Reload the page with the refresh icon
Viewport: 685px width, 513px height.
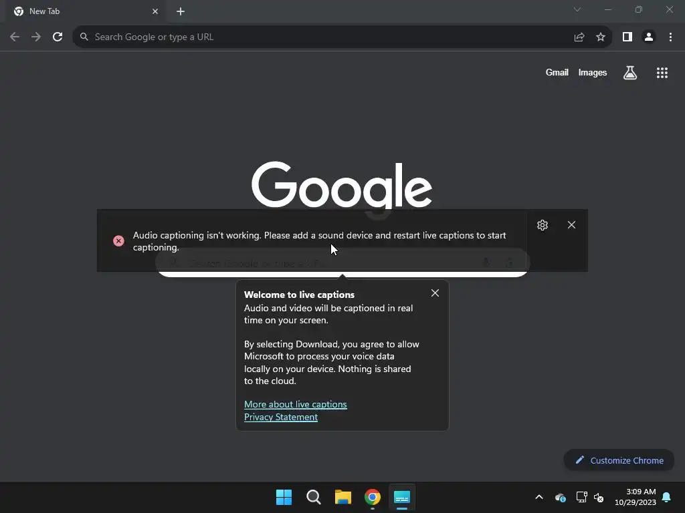point(58,37)
